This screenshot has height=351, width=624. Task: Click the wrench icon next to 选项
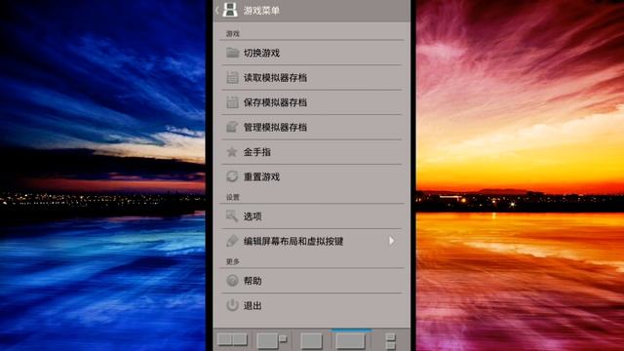point(232,216)
